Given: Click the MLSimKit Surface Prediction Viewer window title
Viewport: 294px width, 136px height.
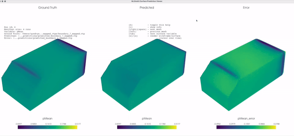Looking at the screenshot, I should click(147, 1).
